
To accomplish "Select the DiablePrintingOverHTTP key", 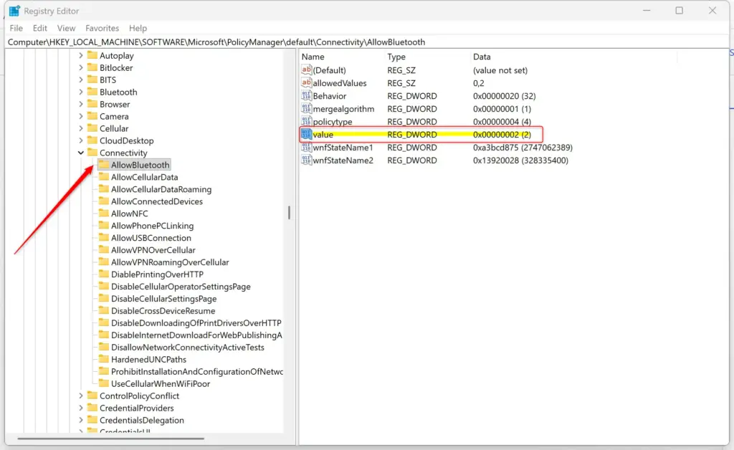I will click(x=157, y=274).
